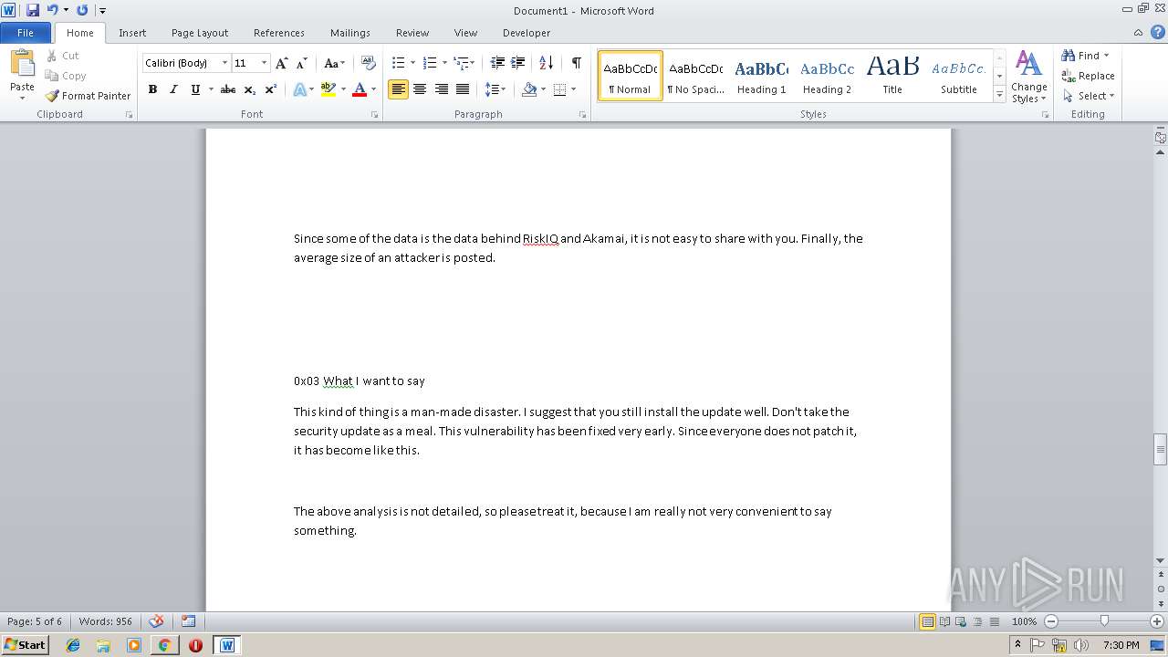Click word count status indicator

(x=106, y=621)
